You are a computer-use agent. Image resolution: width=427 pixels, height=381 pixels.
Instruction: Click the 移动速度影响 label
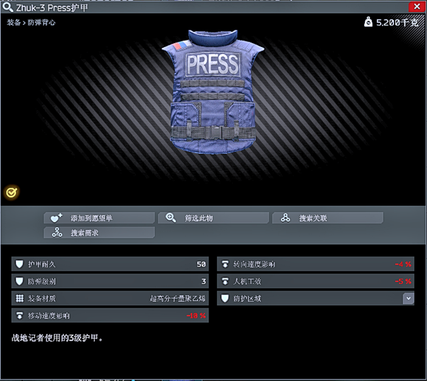pos(49,316)
